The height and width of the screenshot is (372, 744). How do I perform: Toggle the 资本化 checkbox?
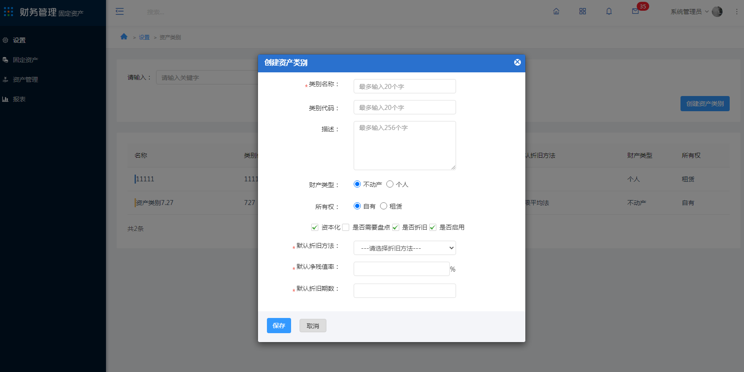[x=315, y=227]
